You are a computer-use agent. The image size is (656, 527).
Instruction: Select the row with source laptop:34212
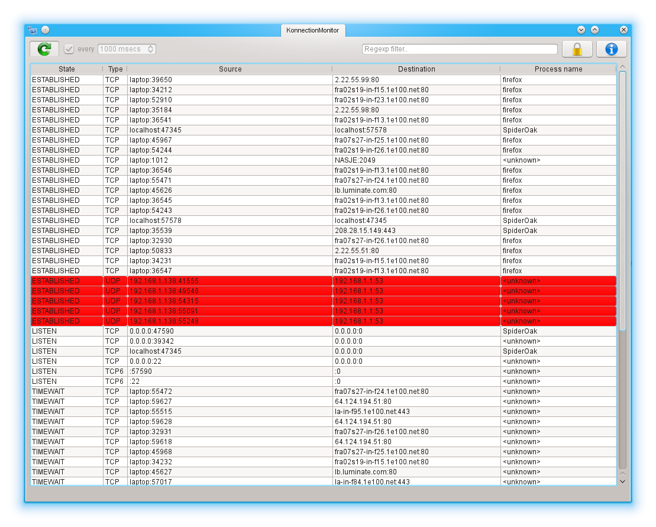click(324, 90)
